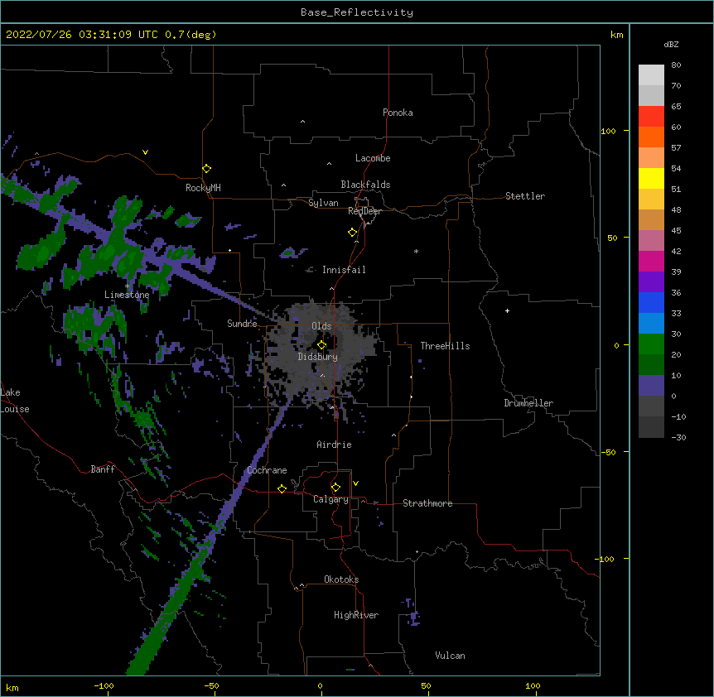The image size is (714, 697).
Task: Select the purple 36–39 dBZ swatch
Action: tap(651, 282)
